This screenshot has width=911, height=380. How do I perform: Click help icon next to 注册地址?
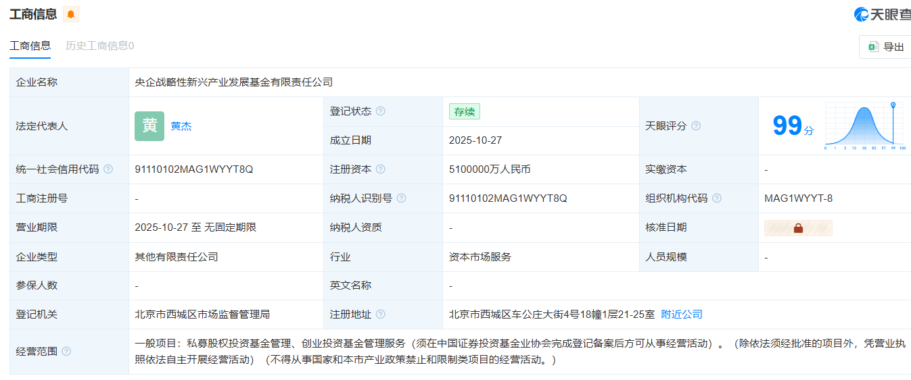coord(380,315)
